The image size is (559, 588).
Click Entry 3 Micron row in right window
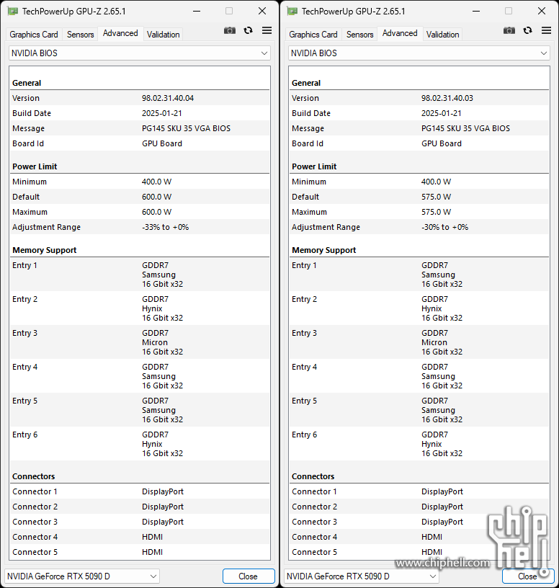click(x=419, y=342)
